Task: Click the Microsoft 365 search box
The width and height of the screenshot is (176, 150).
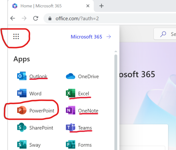Action: [x=165, y=34]
